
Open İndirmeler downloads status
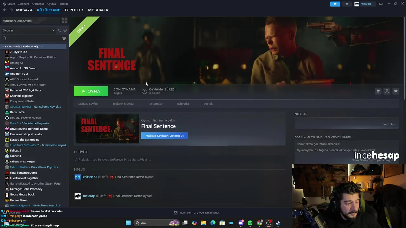coord(196,213)
